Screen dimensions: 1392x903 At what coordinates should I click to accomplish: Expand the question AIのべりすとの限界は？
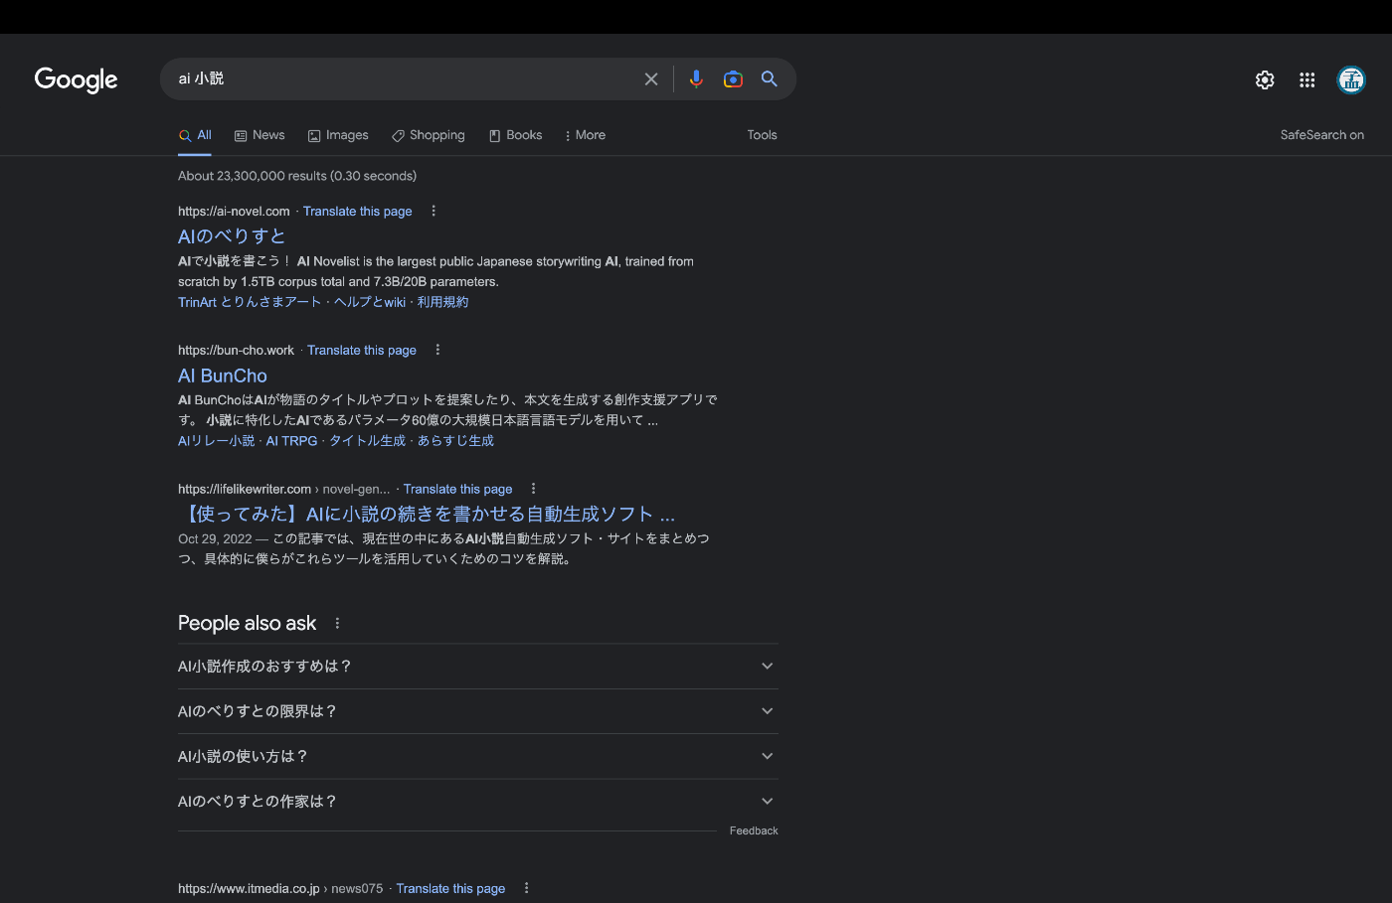pyautogui.click(x=477, y=711)
